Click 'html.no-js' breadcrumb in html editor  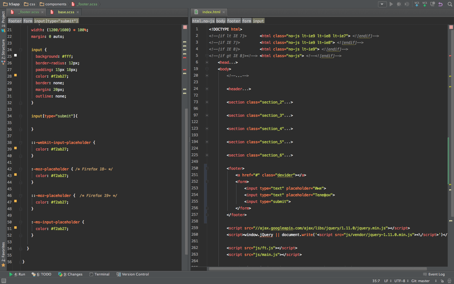(203, 21)
